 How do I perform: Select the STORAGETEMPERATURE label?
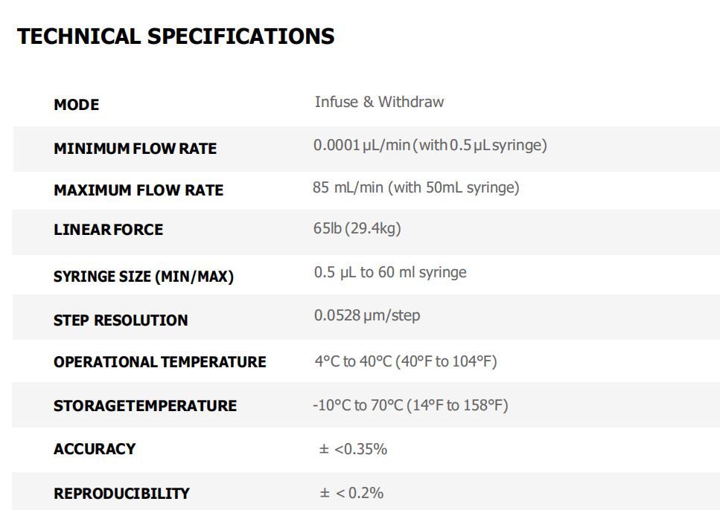pyautogui.click(x=145, y=406)
